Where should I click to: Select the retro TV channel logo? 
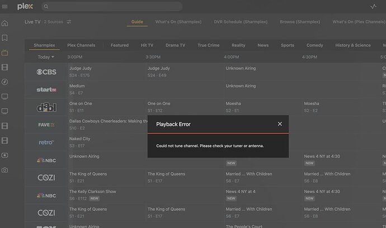46,142
